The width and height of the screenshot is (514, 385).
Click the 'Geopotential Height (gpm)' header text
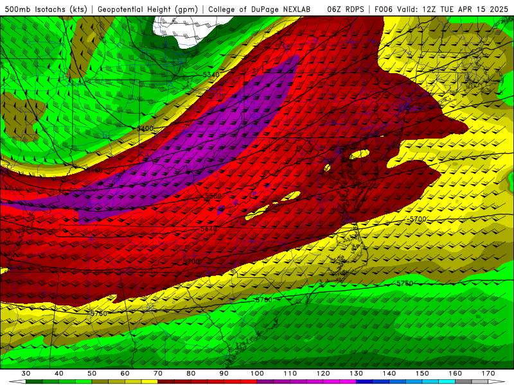[x=148, y=9]
